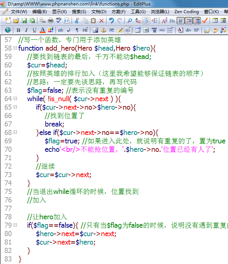Save the current file
The width and height of the screenshot is (228, 264).
24,21
